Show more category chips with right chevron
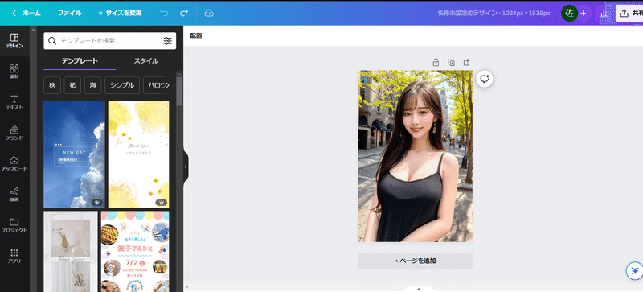 pos(166,85)
